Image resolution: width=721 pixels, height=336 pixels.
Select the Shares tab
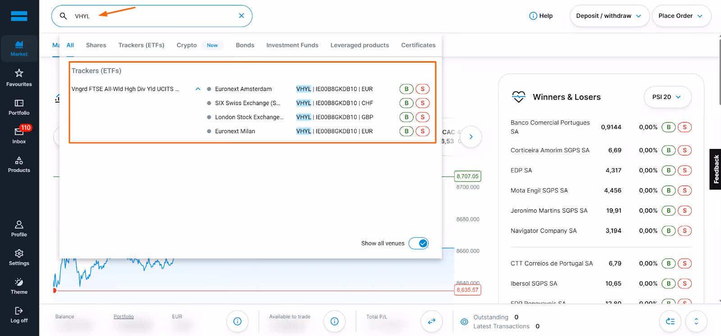point(96,45)
